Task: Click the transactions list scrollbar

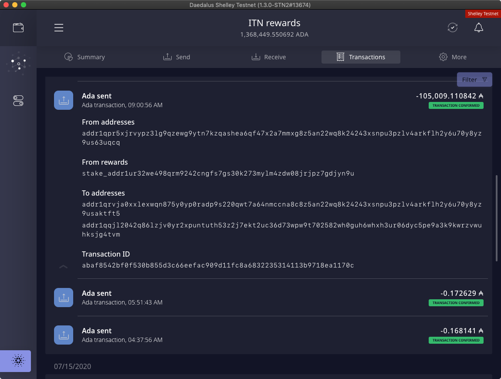Action: [497, 218]
